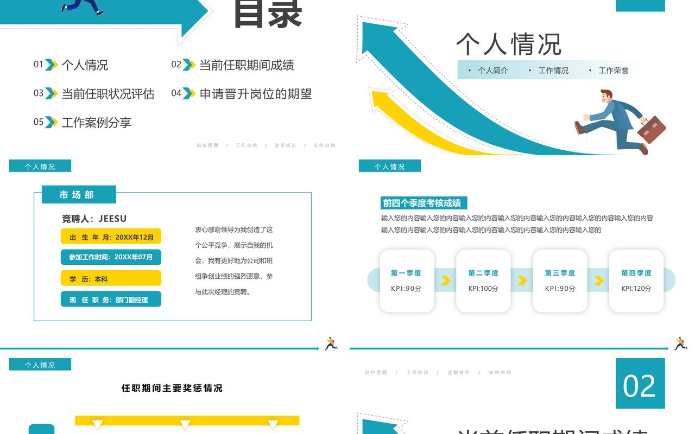Viewport: 695px width, 434px height.
Task: Select the 学历: 本科 pill
Action: click(x=111, y=278)
